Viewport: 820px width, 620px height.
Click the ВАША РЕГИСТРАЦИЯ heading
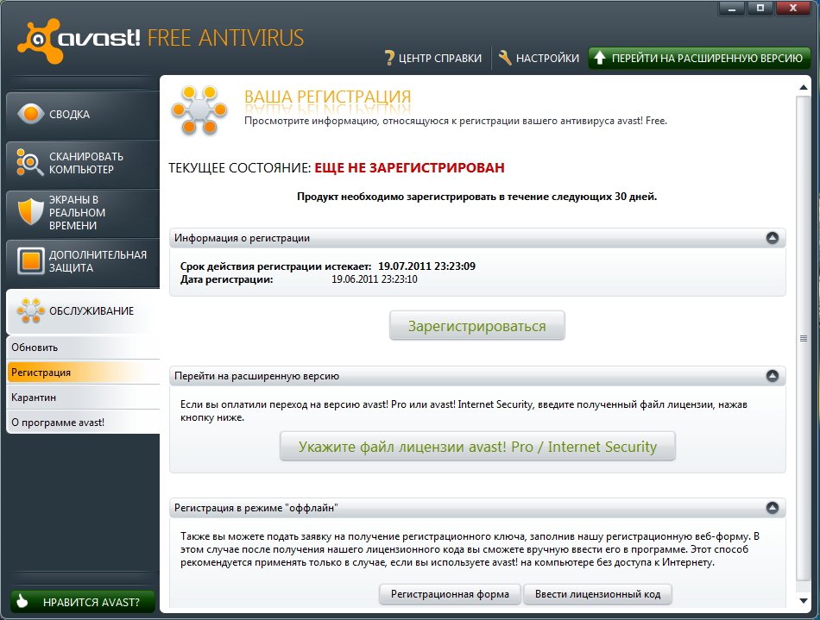[x=327, y=97]
